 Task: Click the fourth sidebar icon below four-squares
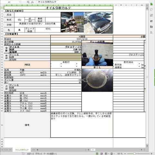click(151, 21)
